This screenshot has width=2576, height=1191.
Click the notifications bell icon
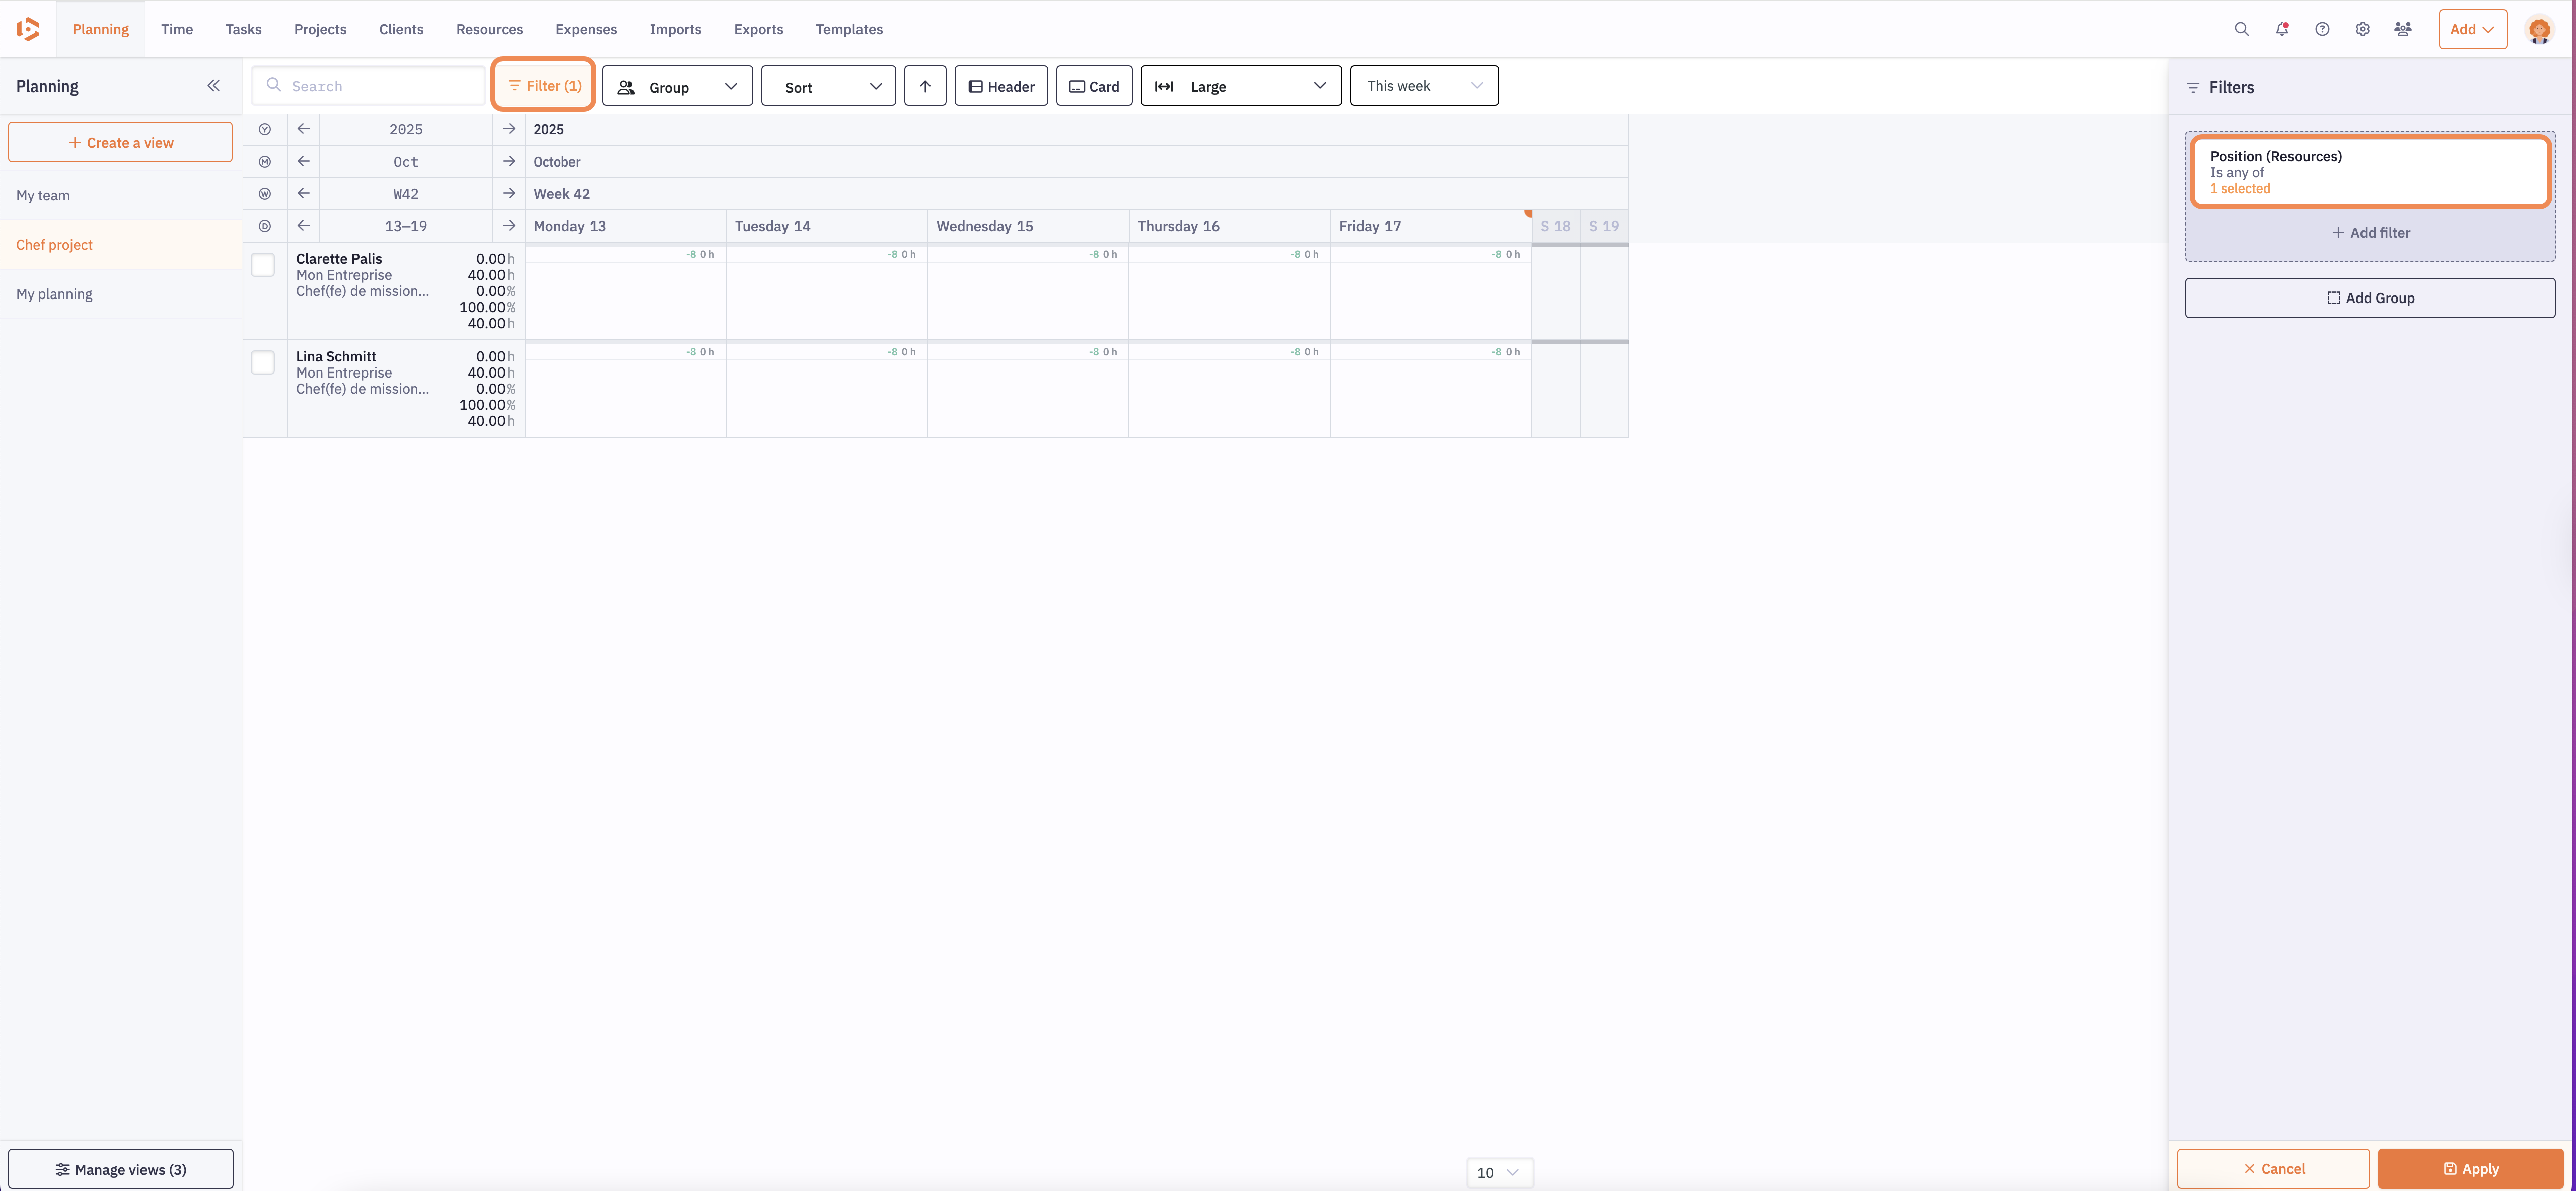2282,29
